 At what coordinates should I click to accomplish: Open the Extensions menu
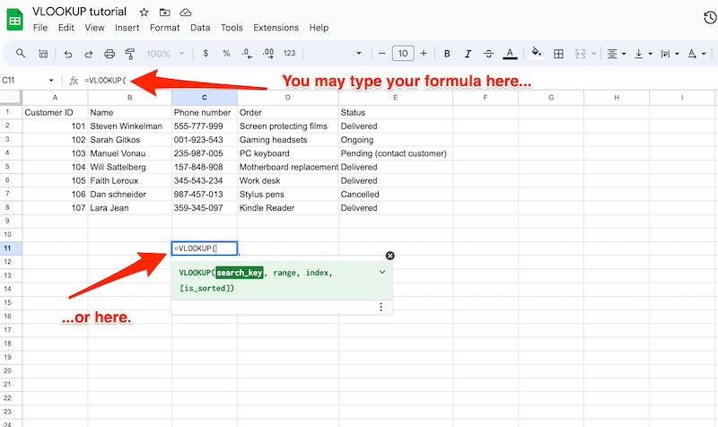(276, 28)
